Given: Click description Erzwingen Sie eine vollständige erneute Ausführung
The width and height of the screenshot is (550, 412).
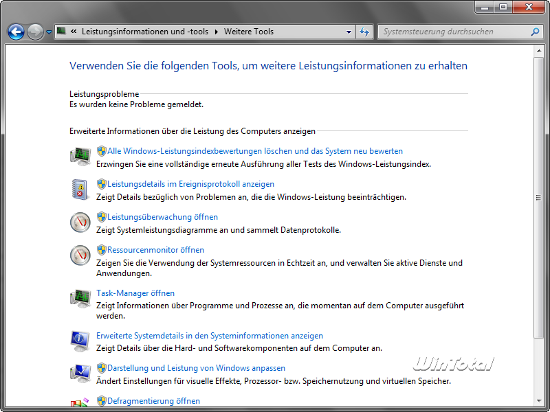Looking at the screenshot, I should click(264, 164).
